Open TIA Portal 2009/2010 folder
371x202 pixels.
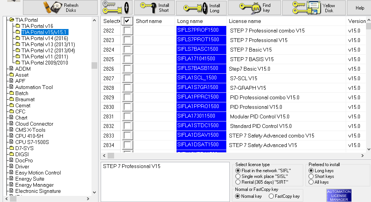pyautogui.click(x=44, y=63)
